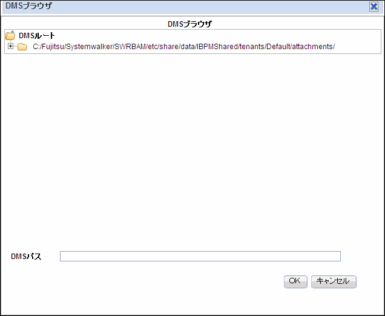Viewport: 385px width, 316px height.
Task: Click the DMSルート root folder icon
Action: pos(10,35)
